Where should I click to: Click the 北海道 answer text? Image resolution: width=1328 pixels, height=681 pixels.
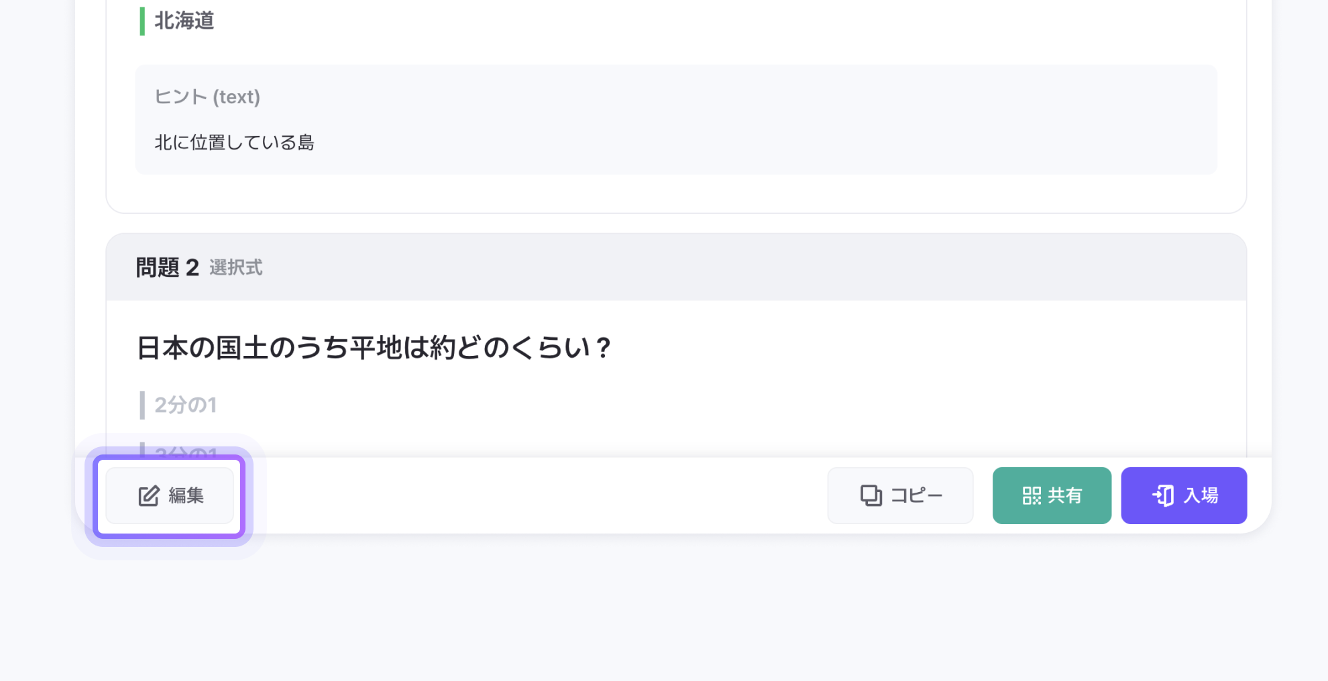pos(184,21)
